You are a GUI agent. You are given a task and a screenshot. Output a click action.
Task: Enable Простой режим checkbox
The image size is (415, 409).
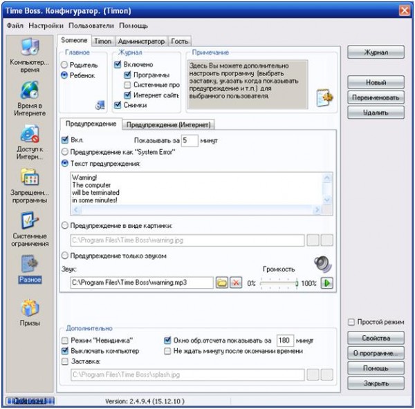(351, 322)
